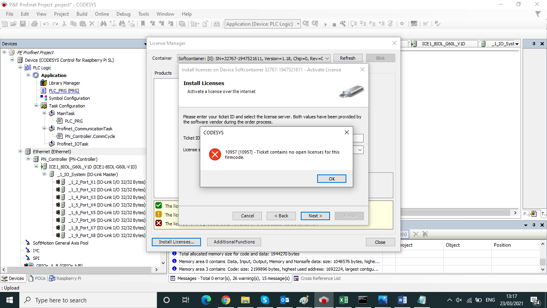Click OK on the CODESYS error dialog

[x=332, y=178]
